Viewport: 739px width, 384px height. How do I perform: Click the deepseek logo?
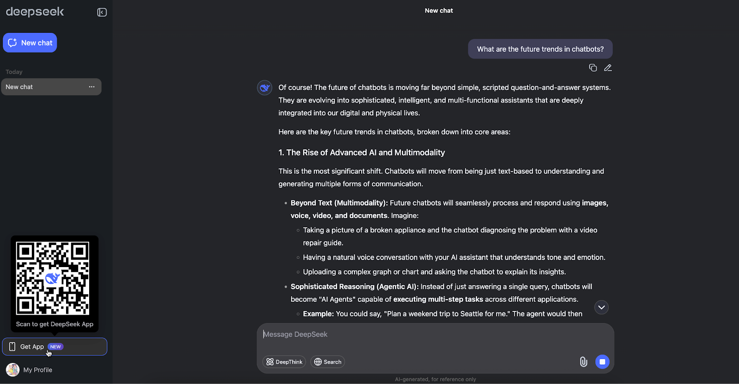35,12
